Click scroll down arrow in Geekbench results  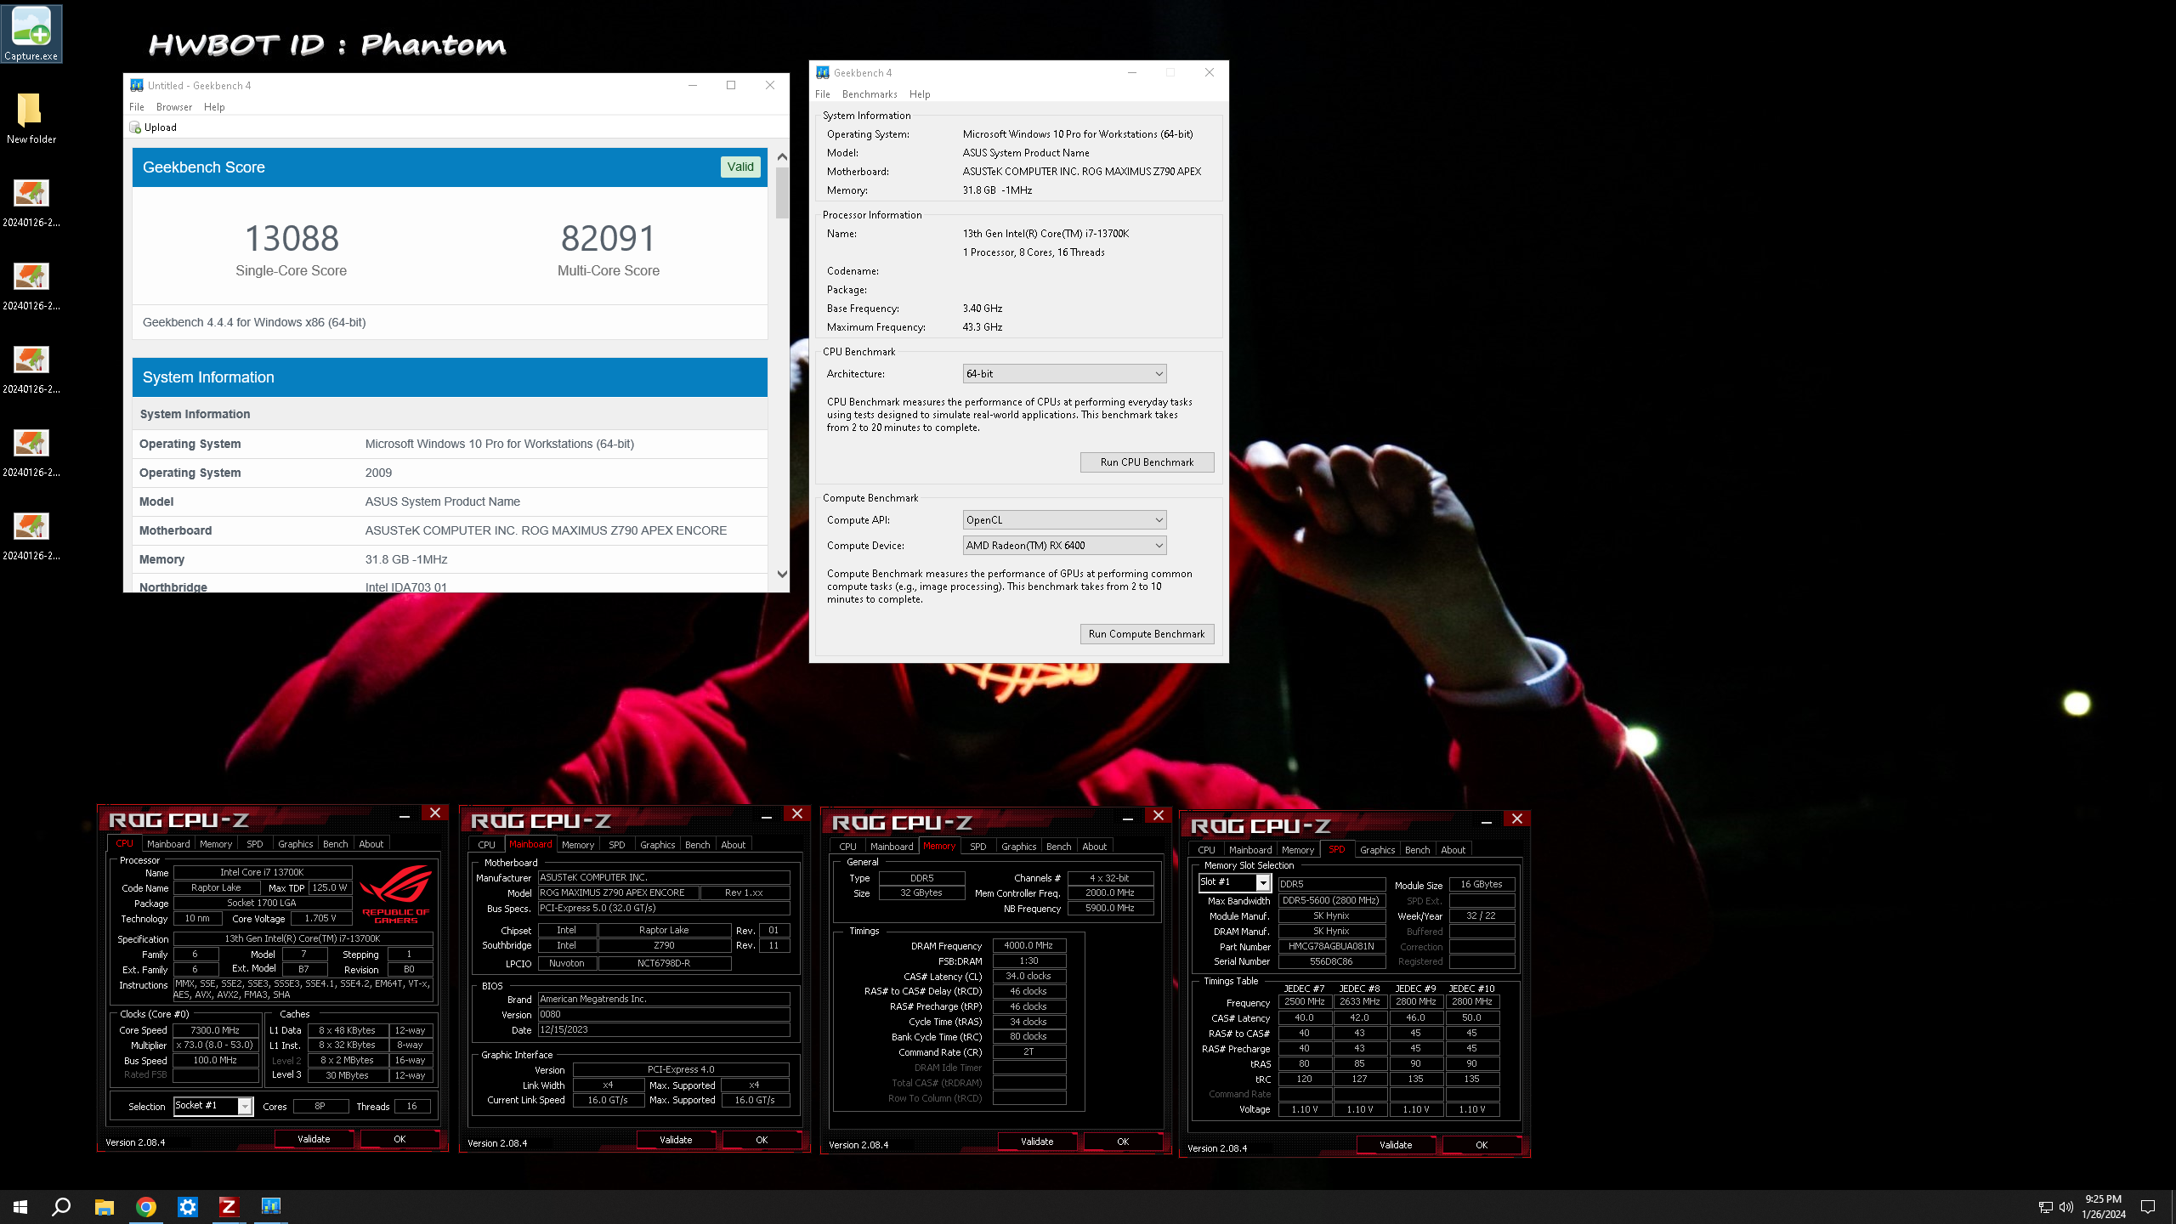(x=782, y=575)
